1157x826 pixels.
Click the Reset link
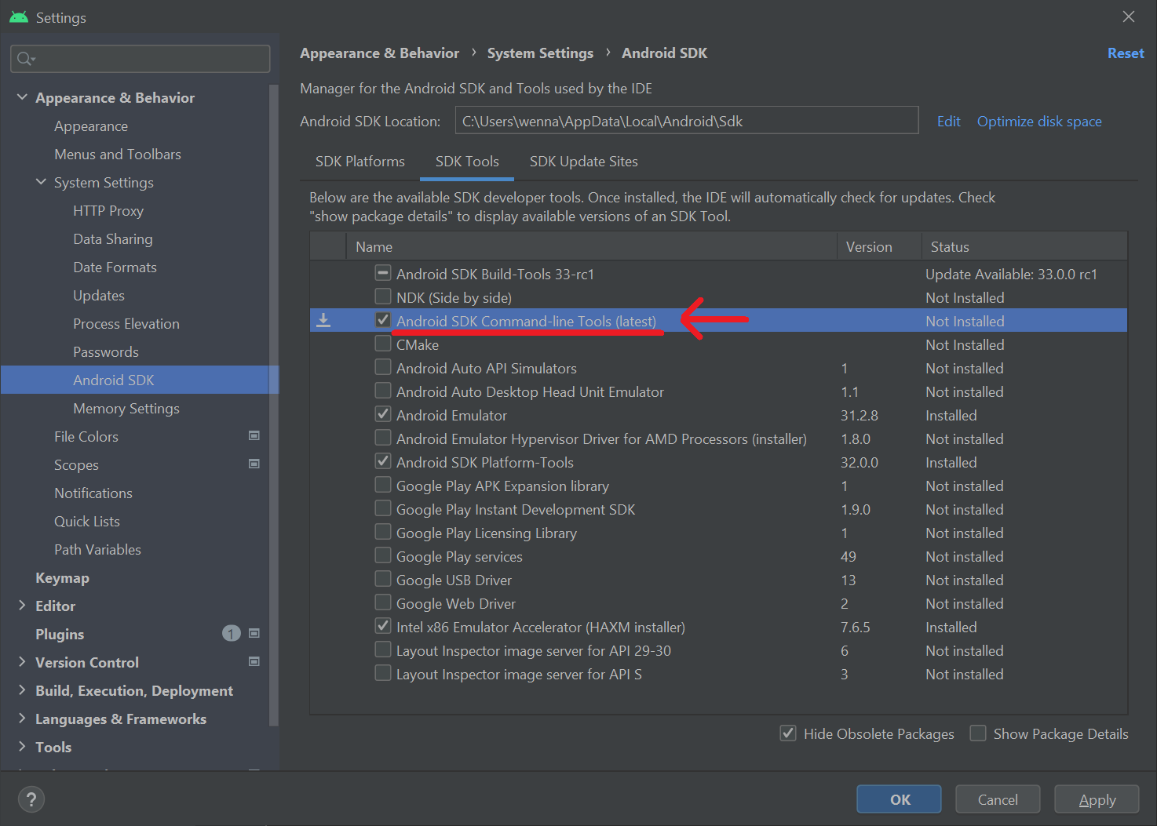click(1126, 53)
